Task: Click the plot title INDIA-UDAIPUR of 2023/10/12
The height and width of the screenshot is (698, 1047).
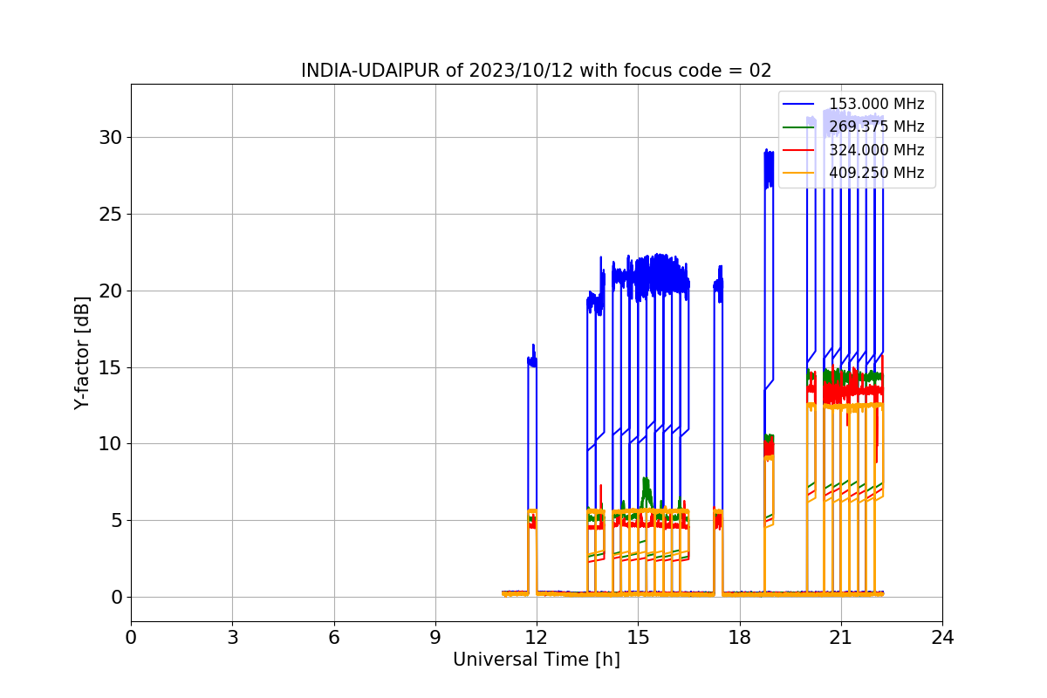Action: coord(536,71)
